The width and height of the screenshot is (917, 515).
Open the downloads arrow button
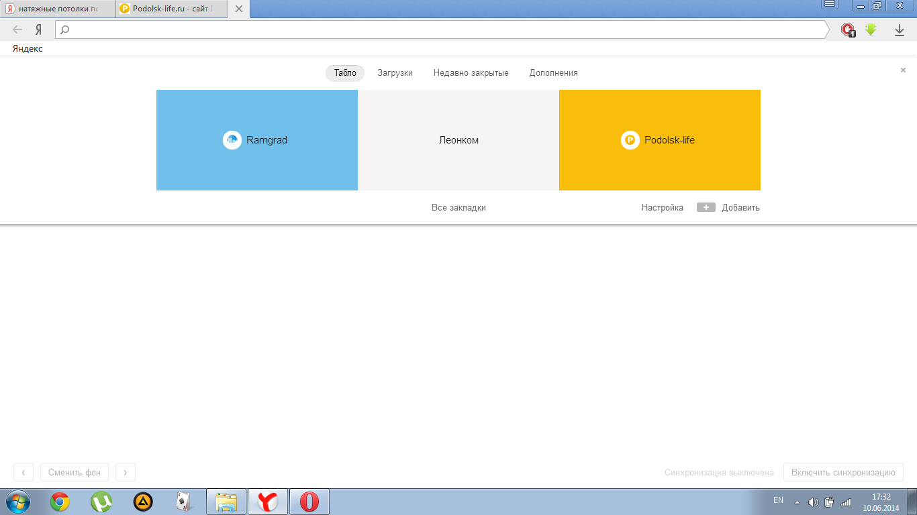click(900, 30)
